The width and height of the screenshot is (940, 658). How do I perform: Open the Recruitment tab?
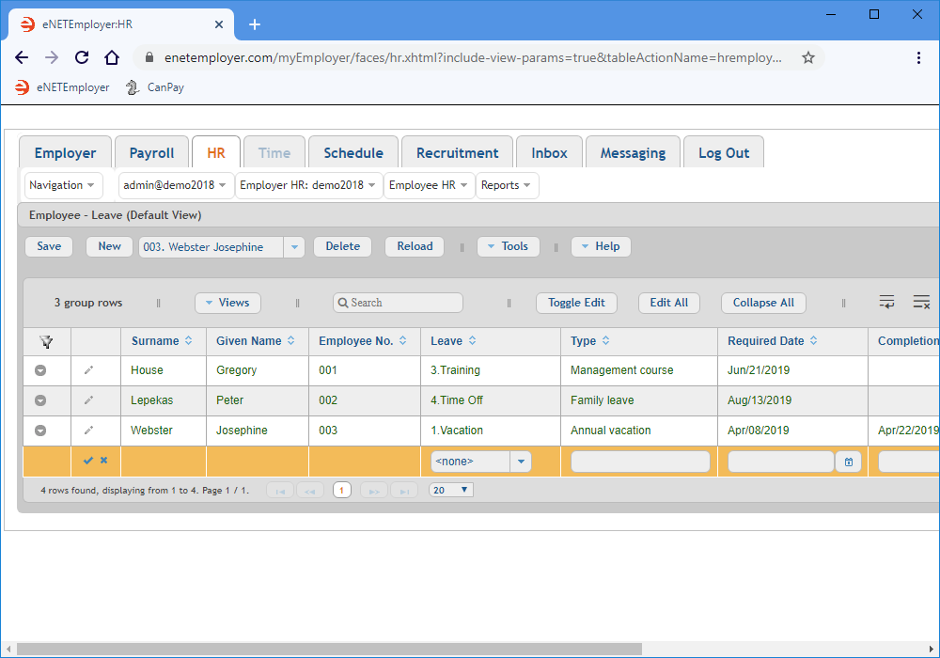[x=457, y=153]
